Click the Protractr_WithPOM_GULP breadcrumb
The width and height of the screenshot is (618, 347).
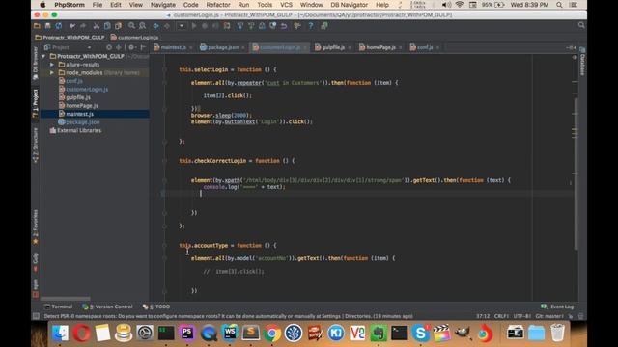70,38
